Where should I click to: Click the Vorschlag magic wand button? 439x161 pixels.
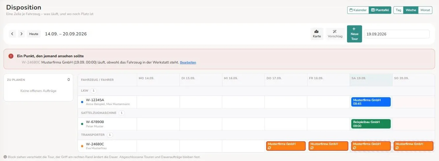point(335,34)
